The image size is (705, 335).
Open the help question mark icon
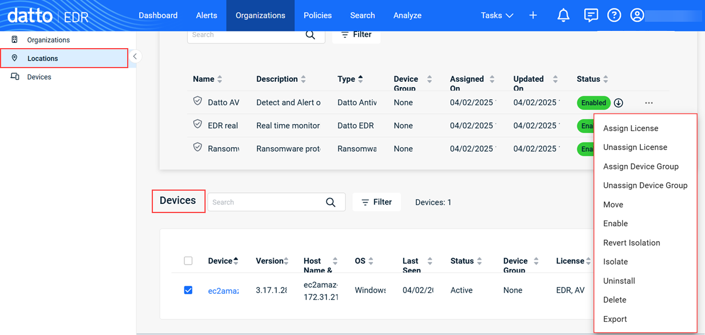[x=614, y=15]
